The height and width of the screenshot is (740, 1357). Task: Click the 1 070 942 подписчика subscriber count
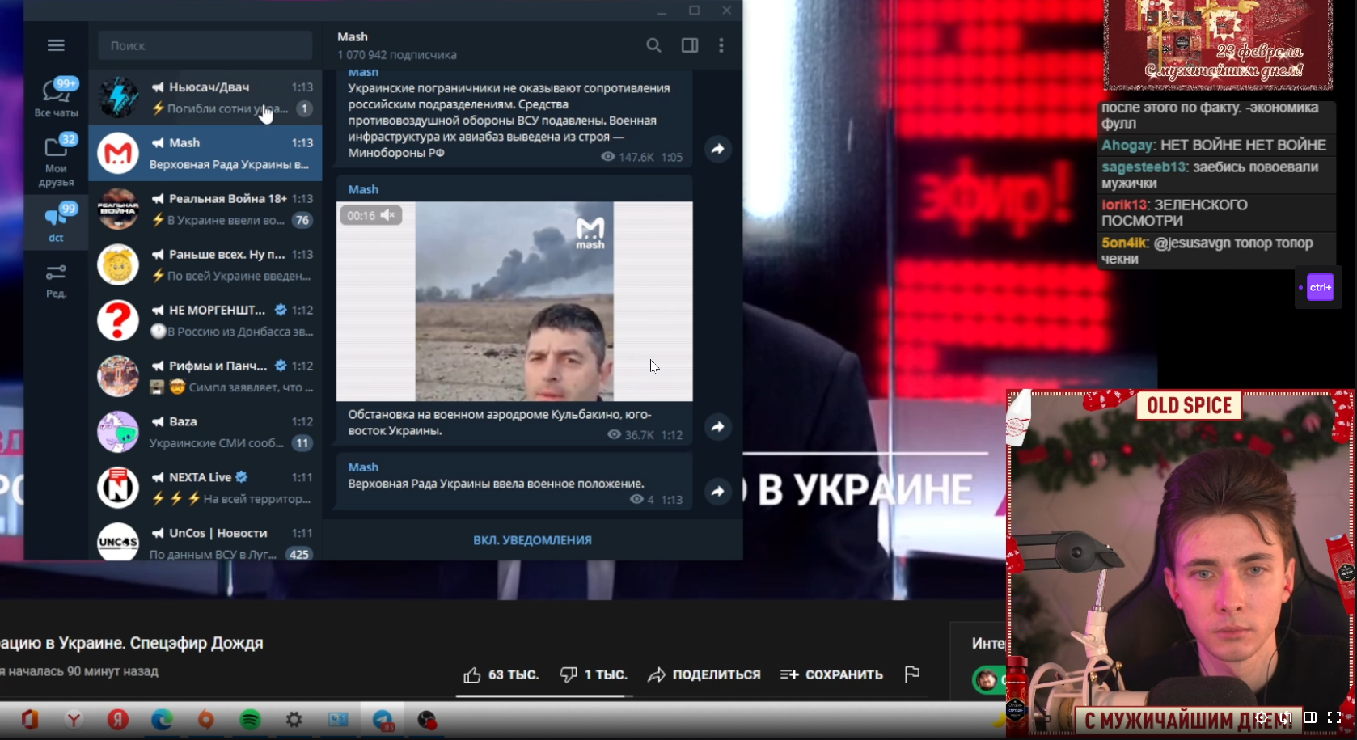[397, 55]
